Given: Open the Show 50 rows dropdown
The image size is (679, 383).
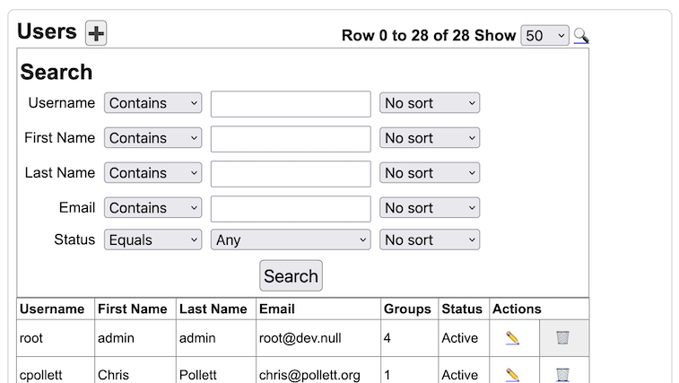Looking at the screenshot, I should tap(544, 36).
